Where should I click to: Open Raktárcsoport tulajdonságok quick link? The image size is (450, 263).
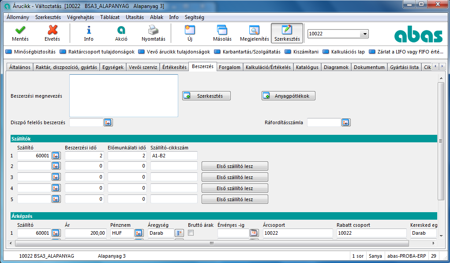(97, 52)
